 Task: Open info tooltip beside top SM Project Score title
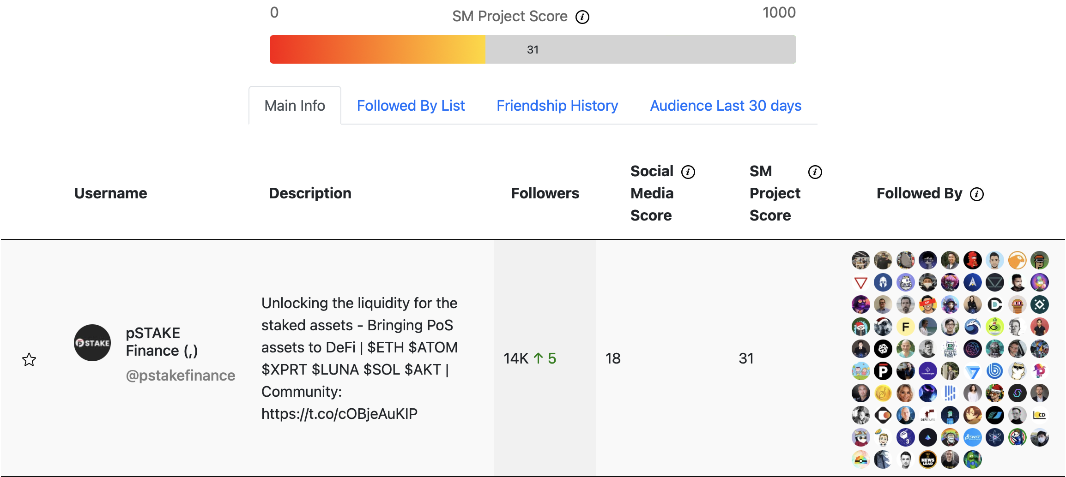[x=582, y=18]
